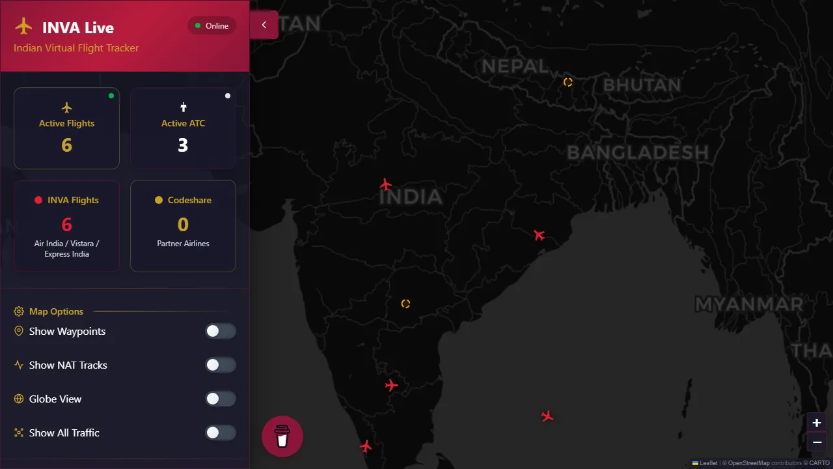Select the red aircraft over northern India
The image size is (833, 469).
click(385, 184)
